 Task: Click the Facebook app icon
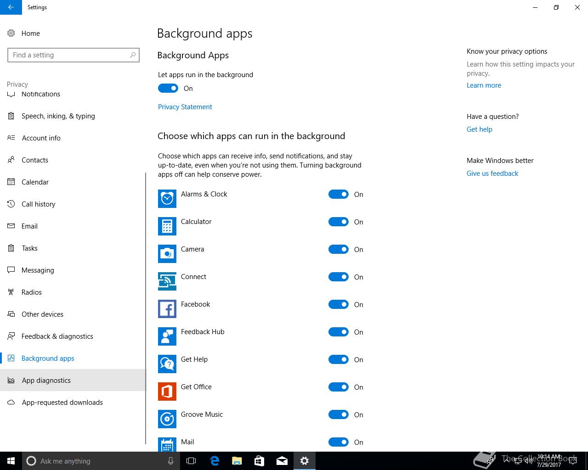(x=167, y=309)
